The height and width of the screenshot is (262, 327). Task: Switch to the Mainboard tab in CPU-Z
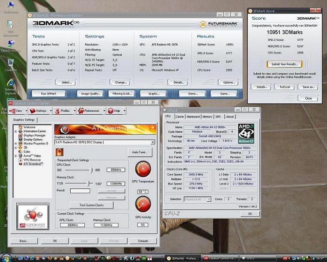pyautogui.click(x=193, y=116)
